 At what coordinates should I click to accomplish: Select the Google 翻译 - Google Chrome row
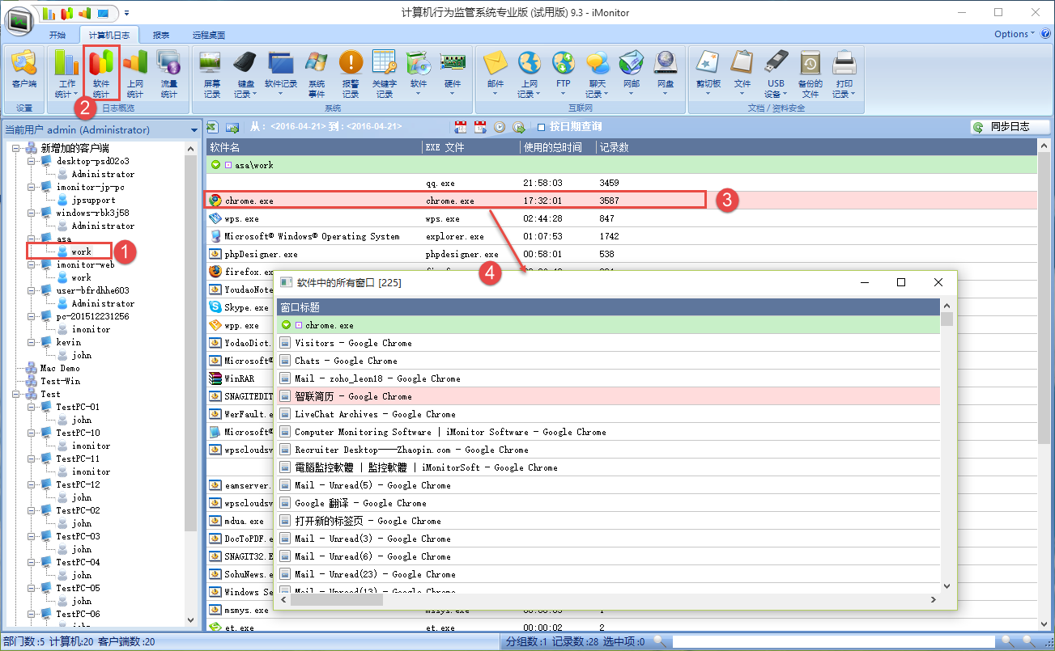[x=608, y=503]
